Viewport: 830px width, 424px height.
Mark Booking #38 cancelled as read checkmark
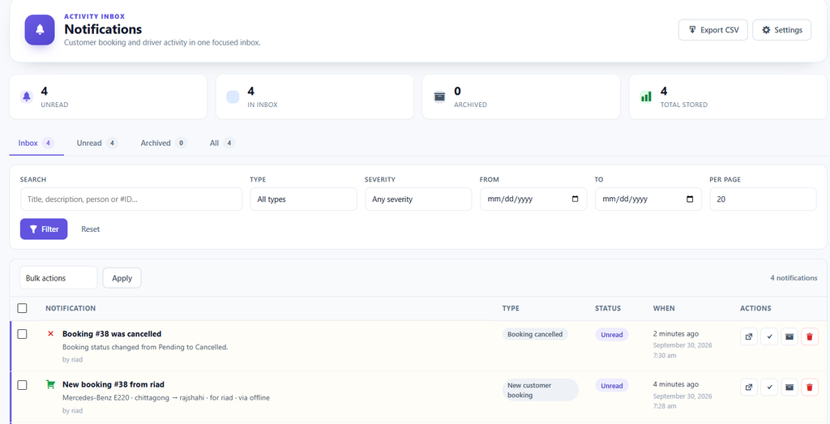click(x=769, y=336)
